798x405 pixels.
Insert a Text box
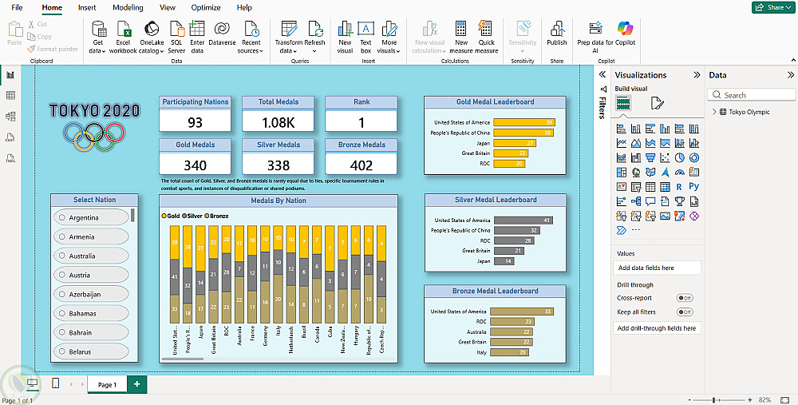(x=366, y=38)
